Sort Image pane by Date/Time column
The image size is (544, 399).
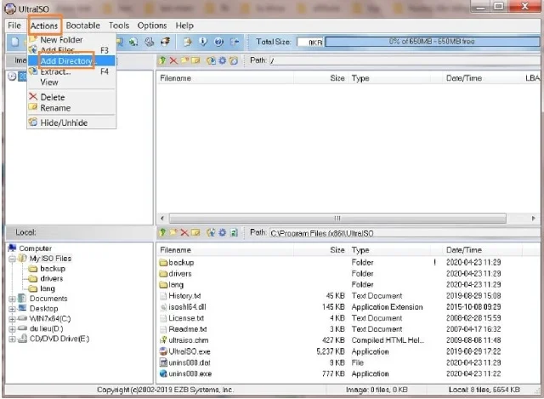click(x=482, y=78)
